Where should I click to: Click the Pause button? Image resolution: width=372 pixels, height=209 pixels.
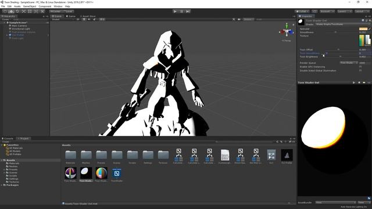[181, 12]
